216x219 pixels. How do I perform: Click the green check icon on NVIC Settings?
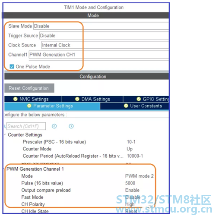click(15, 99)
